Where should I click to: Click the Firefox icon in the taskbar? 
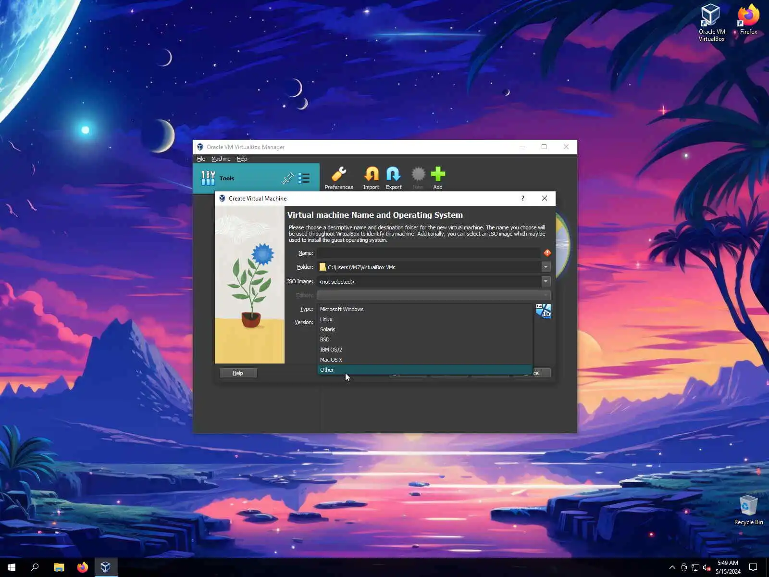(x=82, y=567)
